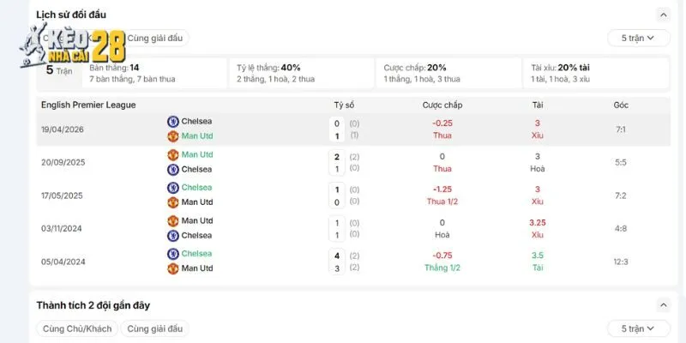The image size is (686, 343).
Task: Select the 03/11/2024 match row
Action: pyautogui.click(x=353, y=228)
